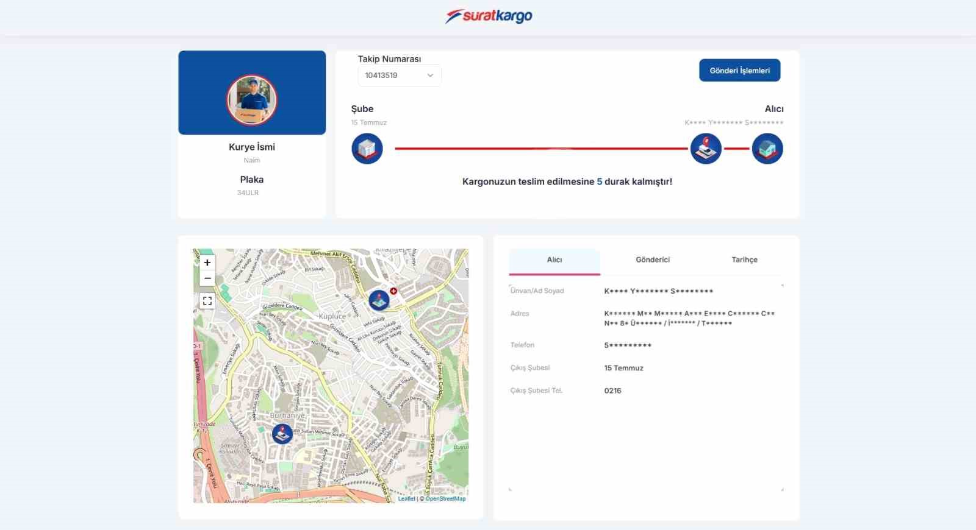Open the tracking number 10413519 dropdown
The width and height of the screenshot is (976, 530).
pyautogui.click(x=400, y=76)
